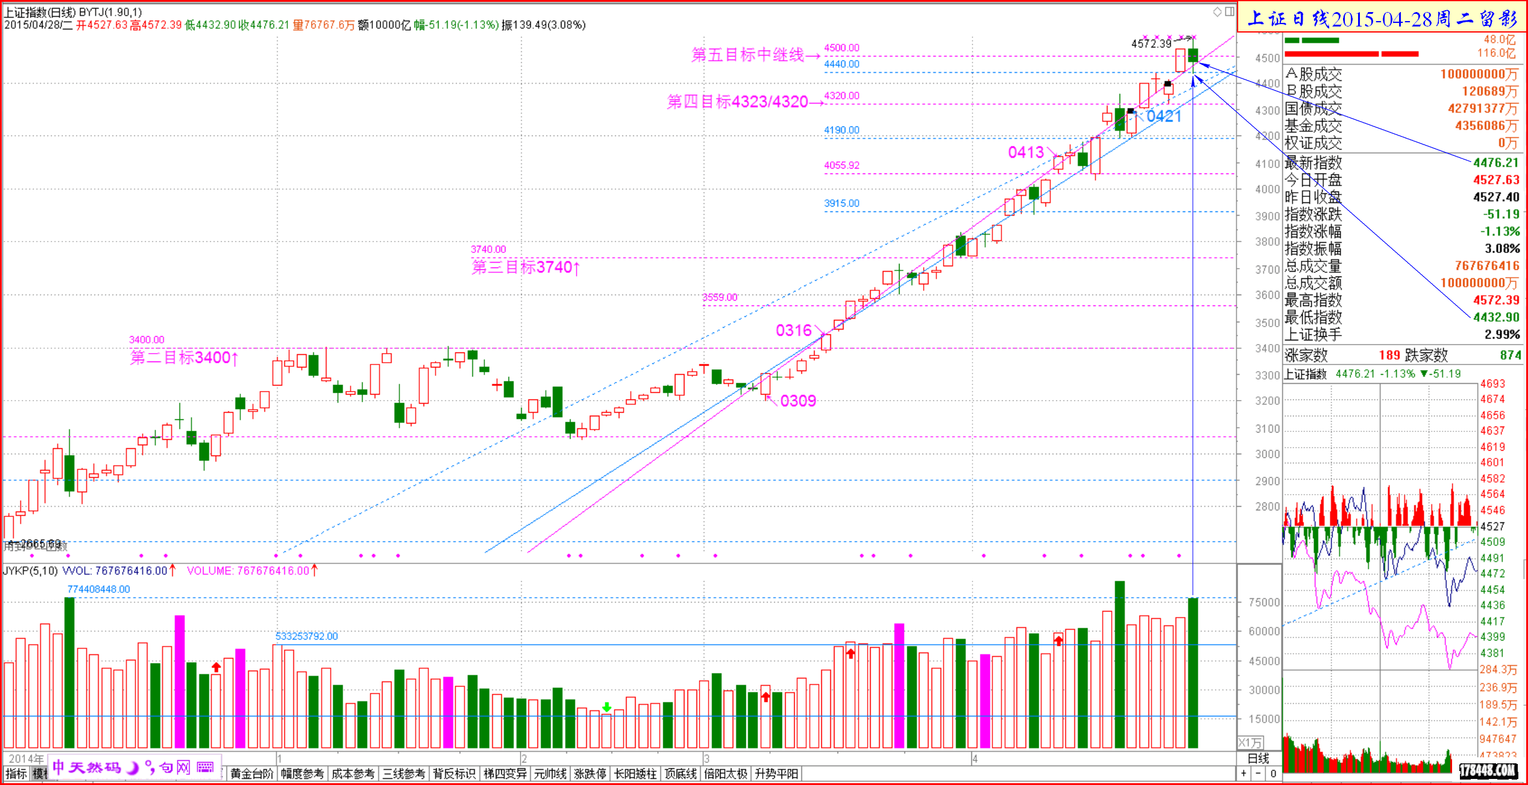
Task: Click the A股成交 row
Action: click(x=1401, y=74)
